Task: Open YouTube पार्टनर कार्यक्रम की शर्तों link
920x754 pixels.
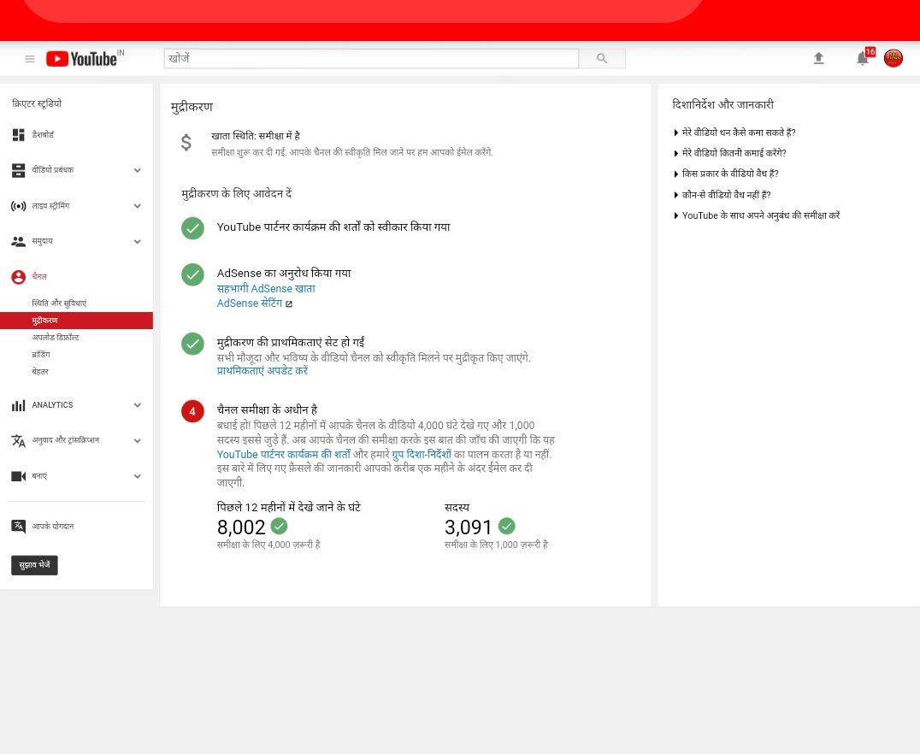Action: (x=283, y=454)
